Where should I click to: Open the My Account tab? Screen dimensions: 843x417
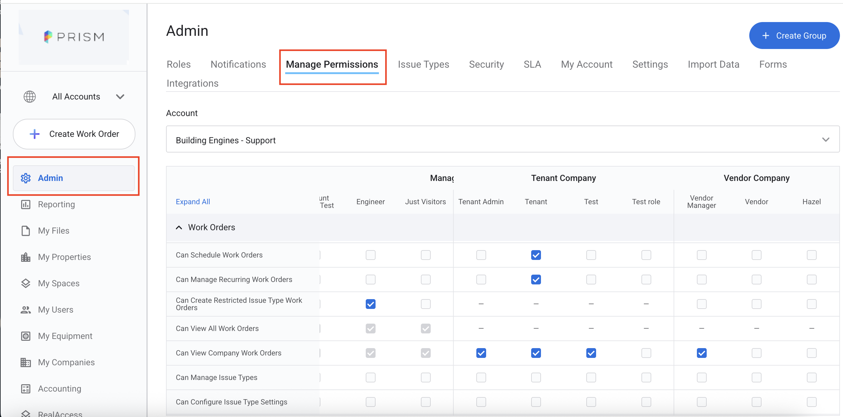coord(586,64)
